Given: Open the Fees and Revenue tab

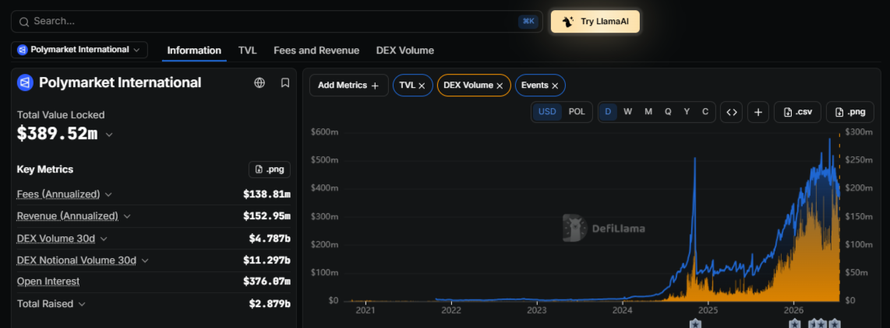Looking at the screenshot, I should pyautogui.click(x=316, y=51).
